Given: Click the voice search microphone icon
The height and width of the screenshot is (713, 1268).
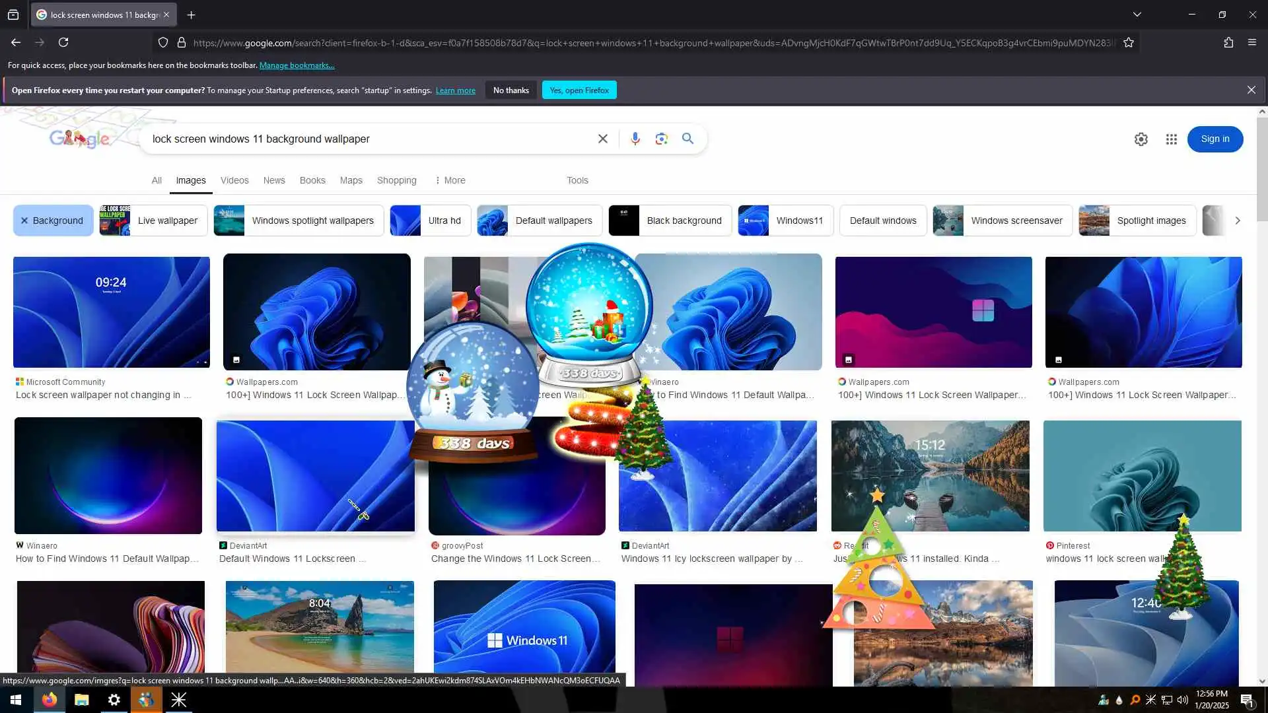Looking at the screenshot, I should 635,139.
